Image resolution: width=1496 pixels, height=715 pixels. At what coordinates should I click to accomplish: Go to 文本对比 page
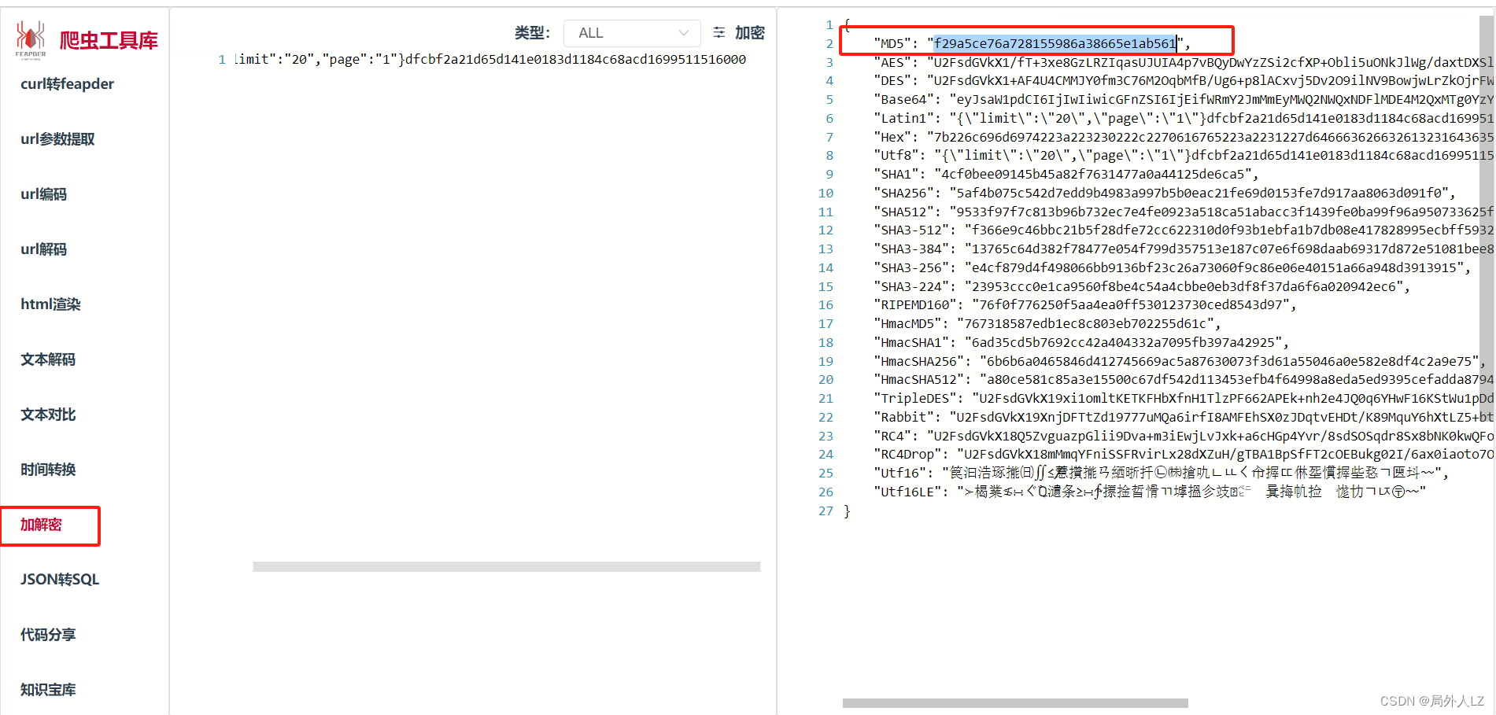tap(48, 415)
